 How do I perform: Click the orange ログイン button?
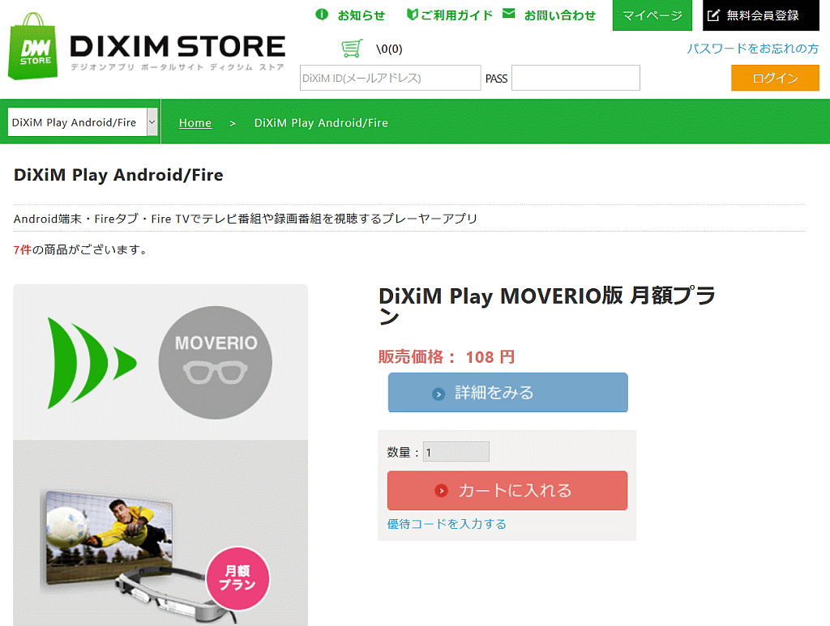pyautogui.click(x=775, y=78)
